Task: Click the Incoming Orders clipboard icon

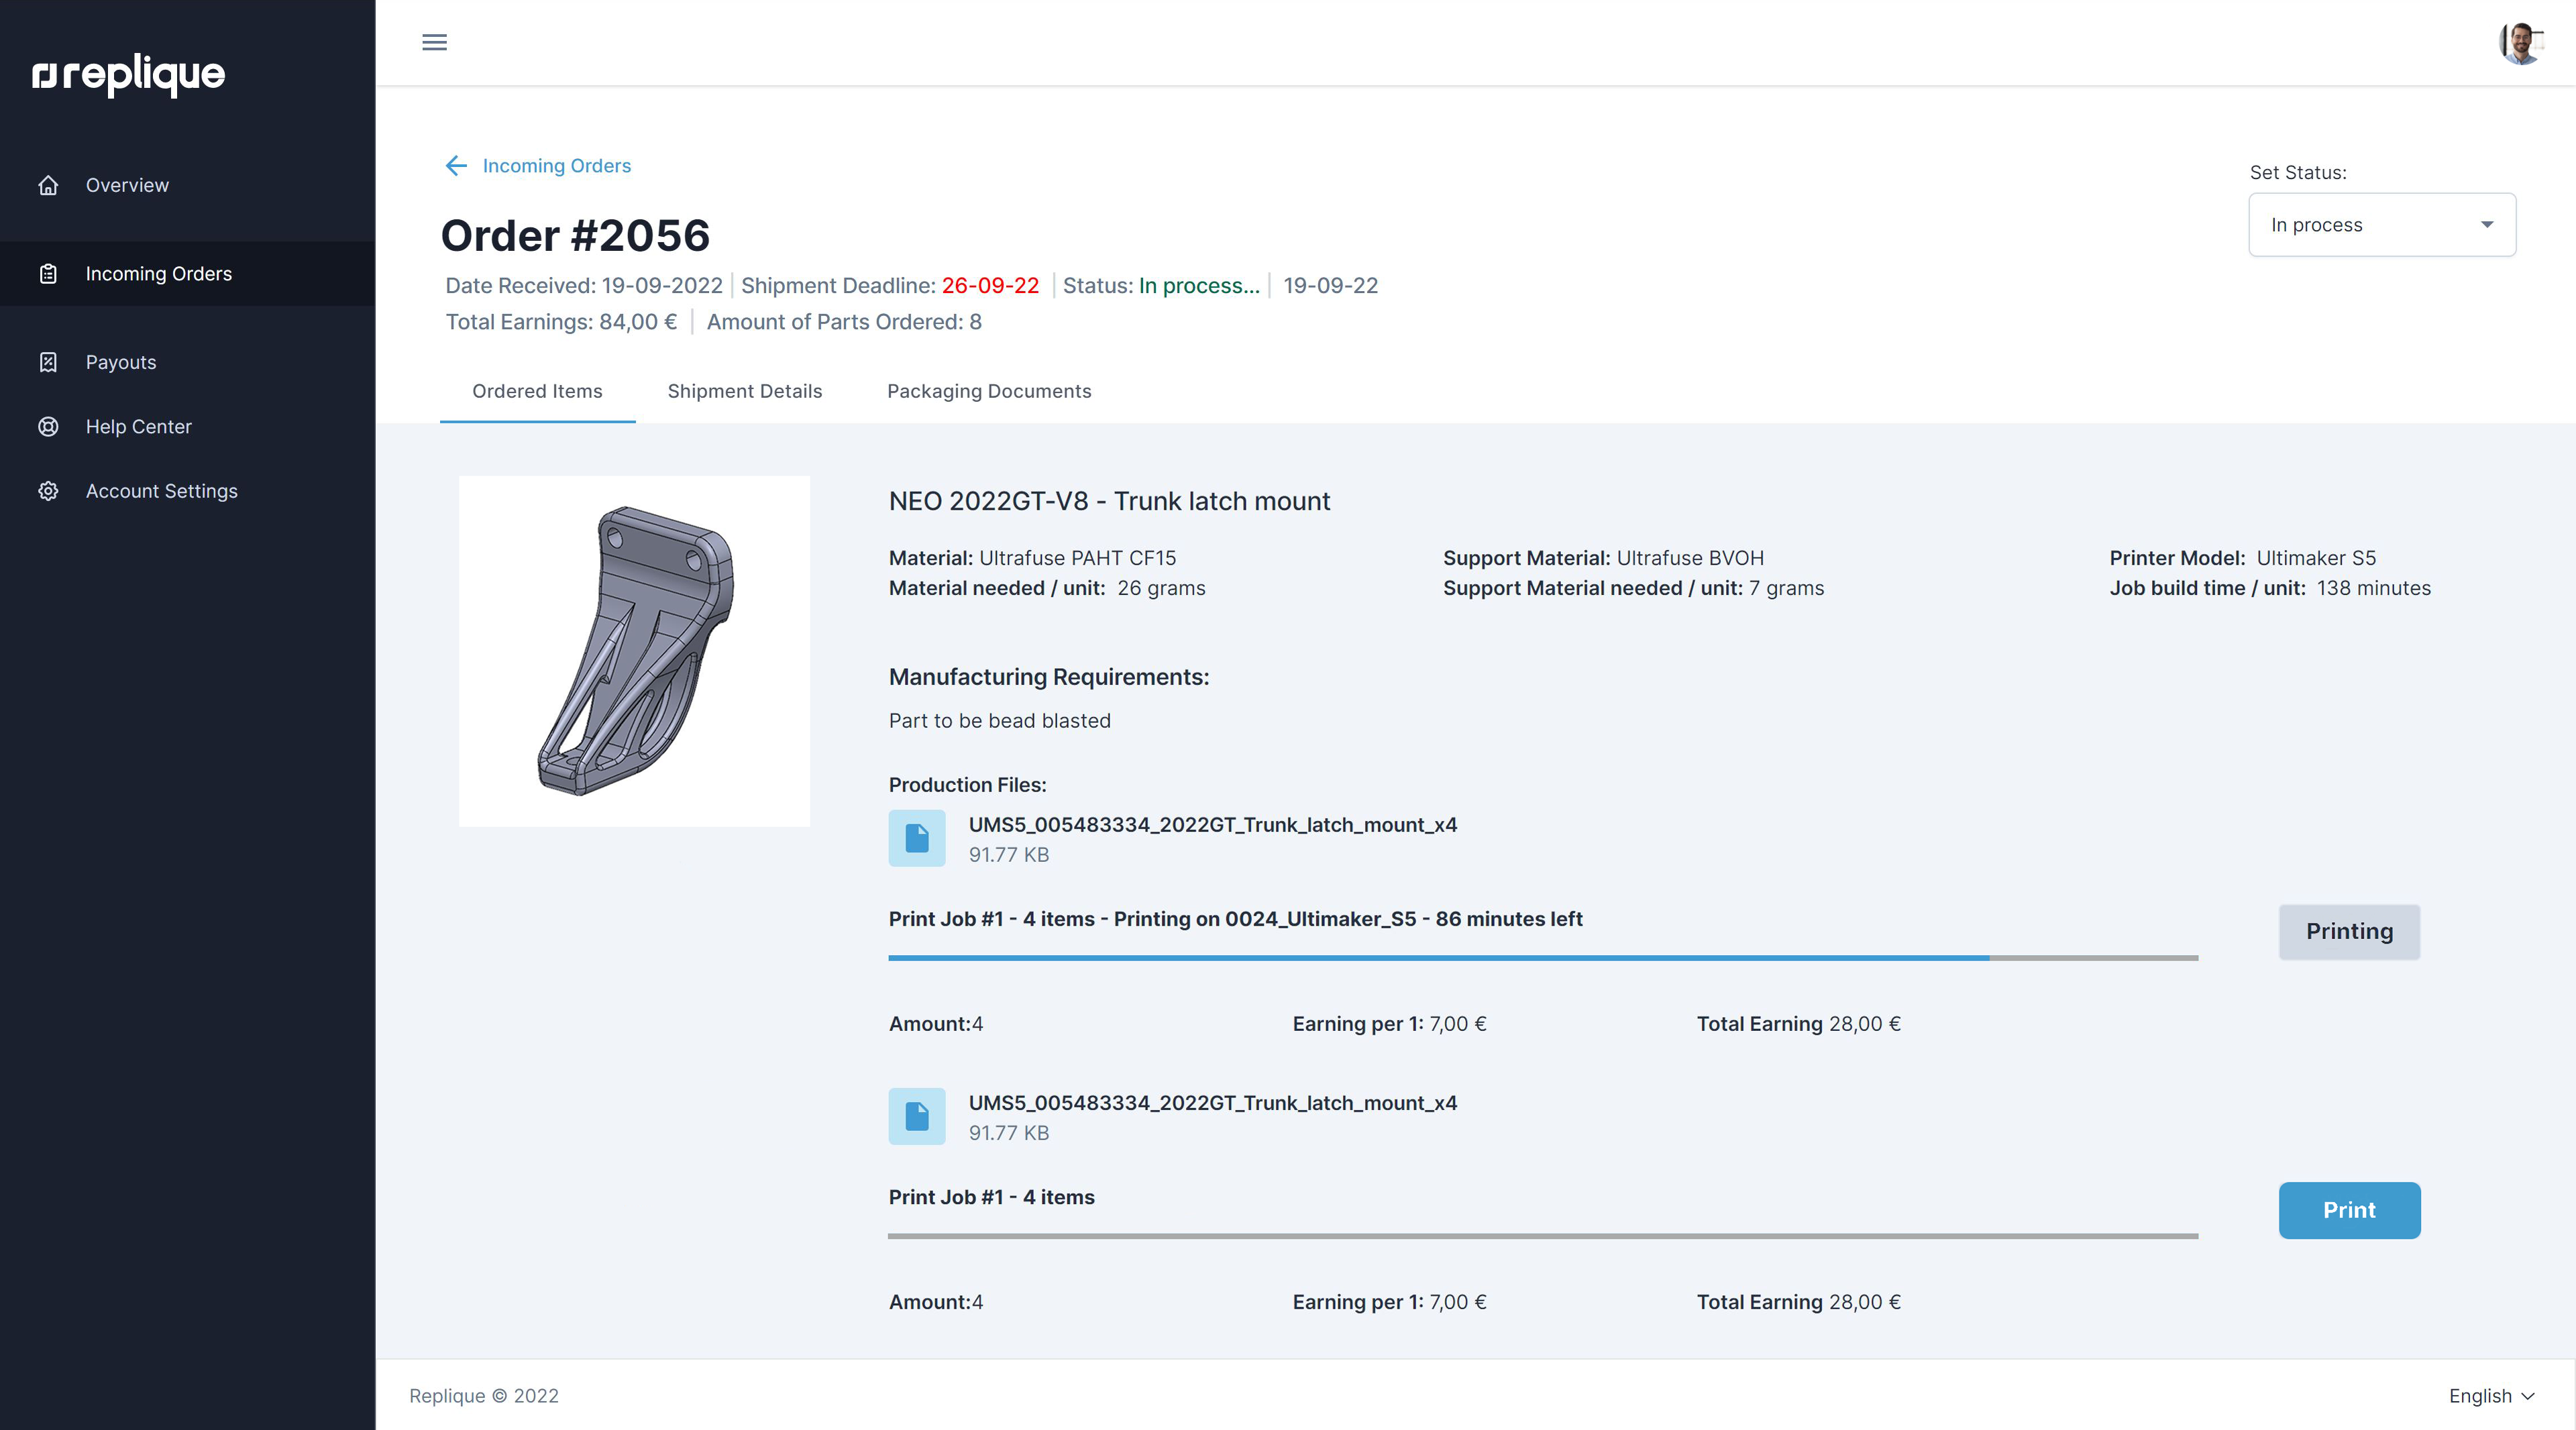Action: click(x=48, y=274)
